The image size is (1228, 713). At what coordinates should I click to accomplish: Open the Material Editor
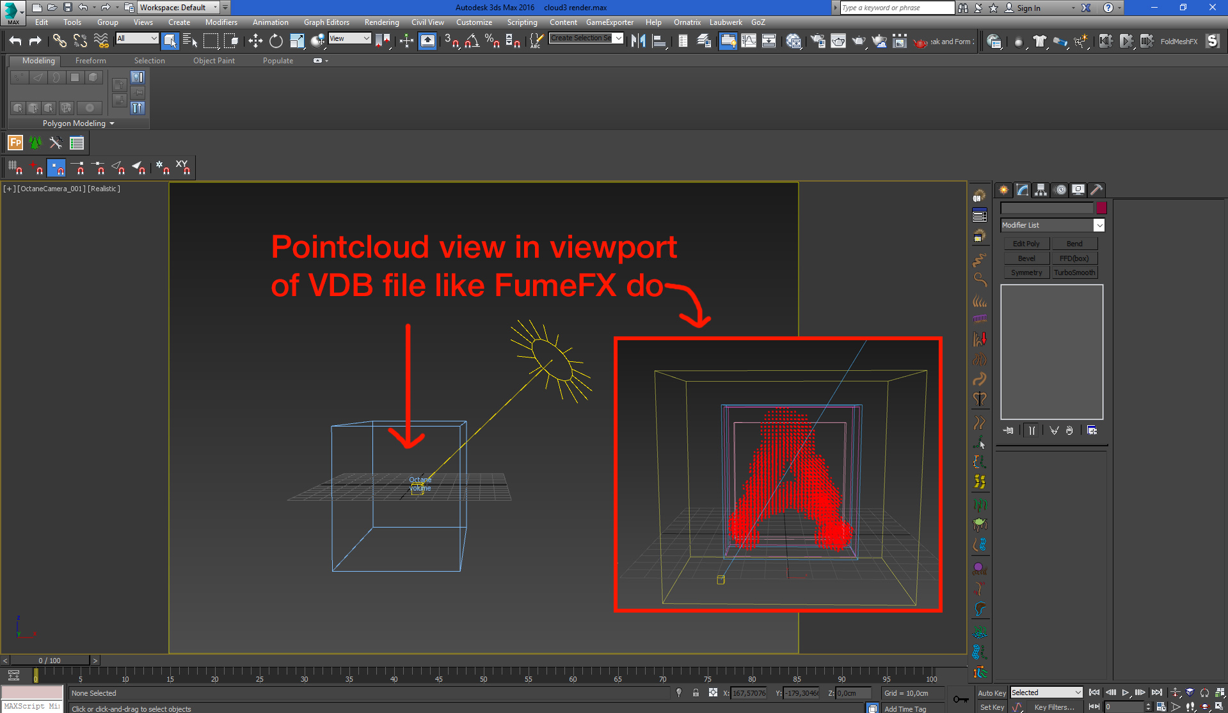(x=793, y=42)
